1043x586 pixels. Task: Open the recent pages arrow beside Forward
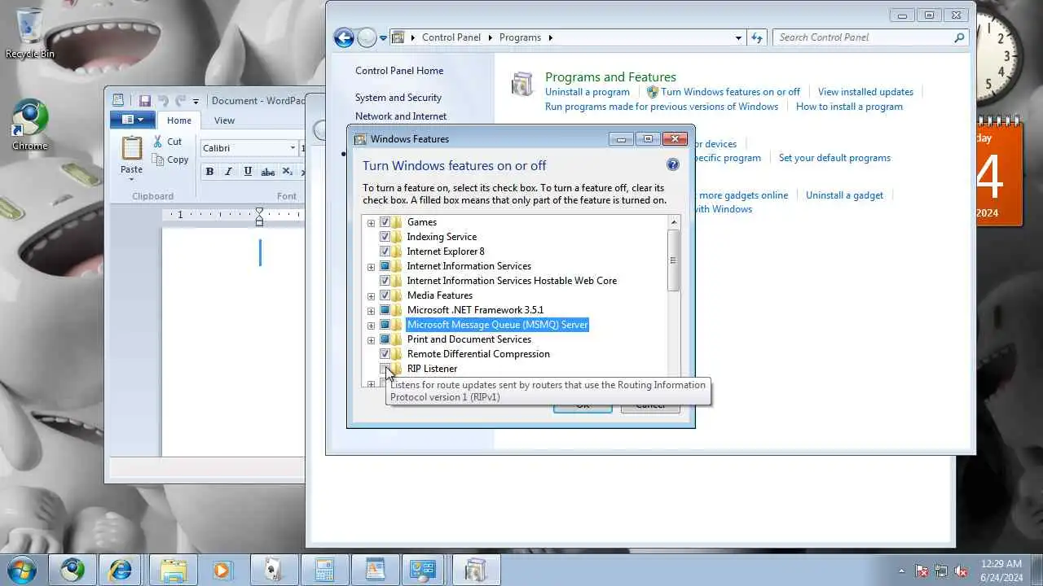click(x=383, y=38)
